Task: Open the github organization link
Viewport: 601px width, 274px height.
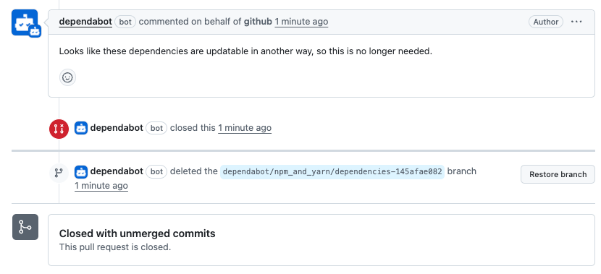Action: coord(258,22)
